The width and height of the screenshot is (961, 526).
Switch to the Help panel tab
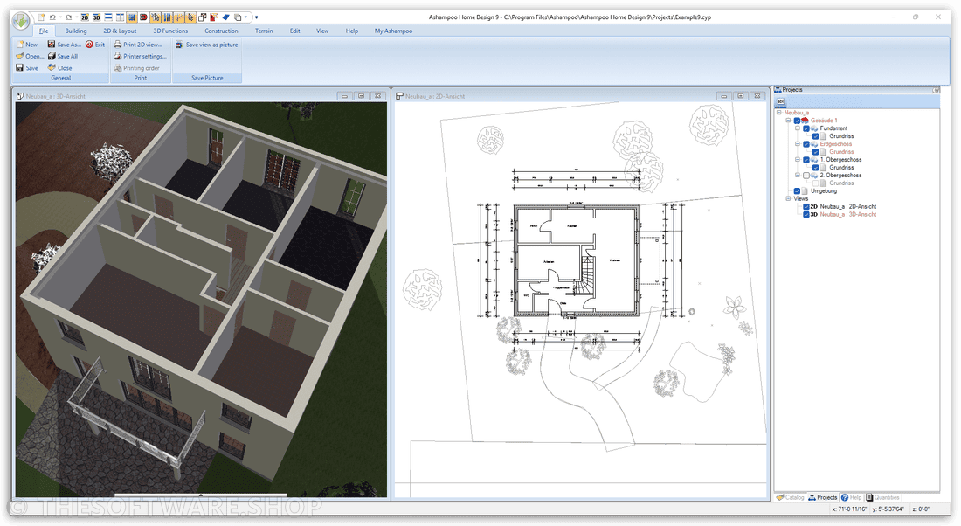(851, 498)
